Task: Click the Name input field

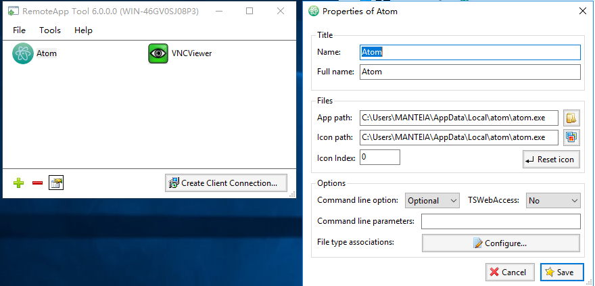Action: tap(470, 52)
